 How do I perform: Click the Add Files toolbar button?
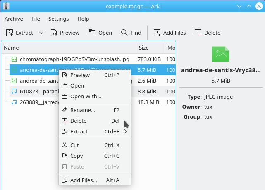click(x=170, y=33)
